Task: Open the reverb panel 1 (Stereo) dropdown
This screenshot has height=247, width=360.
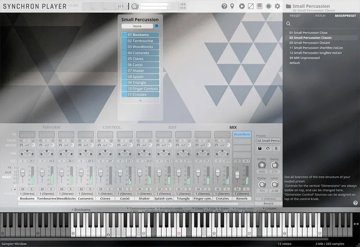Action: pos(268,198)
